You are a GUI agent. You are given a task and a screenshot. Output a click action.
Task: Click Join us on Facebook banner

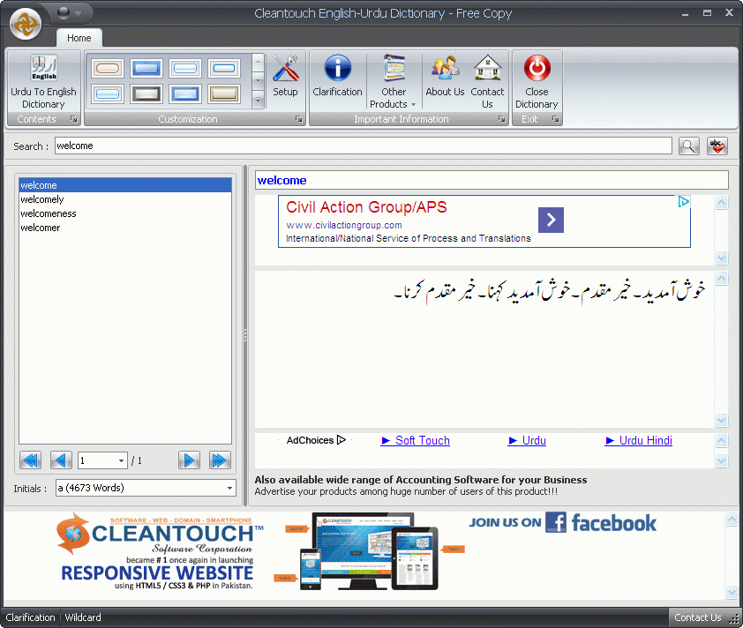562,523
